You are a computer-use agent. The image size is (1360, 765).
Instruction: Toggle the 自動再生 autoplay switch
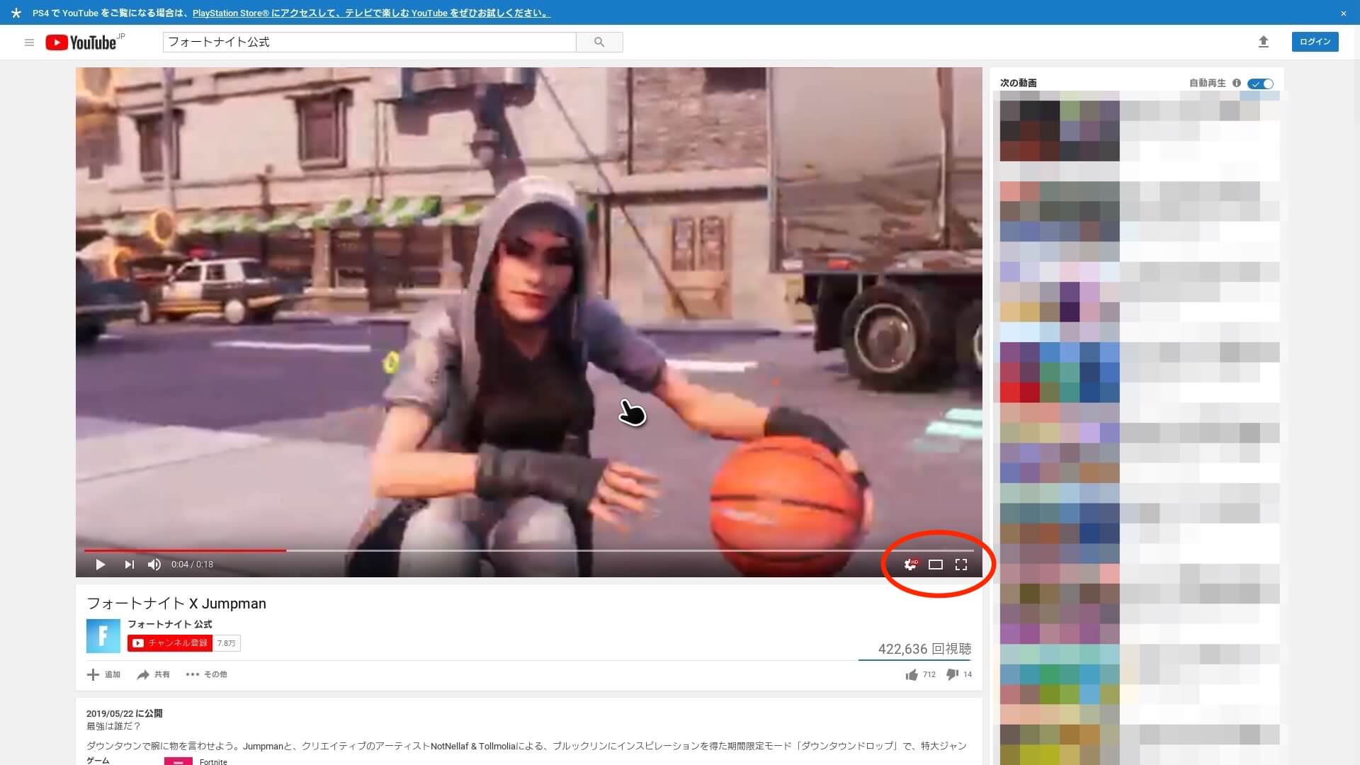(1261, 83)
